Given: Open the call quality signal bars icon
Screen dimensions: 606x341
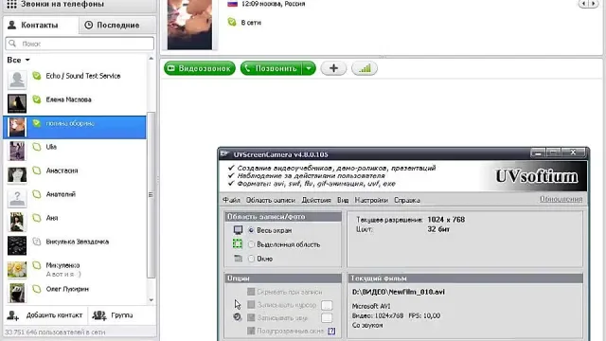Looking at the screenshot, I should click(x=365, y=68).
